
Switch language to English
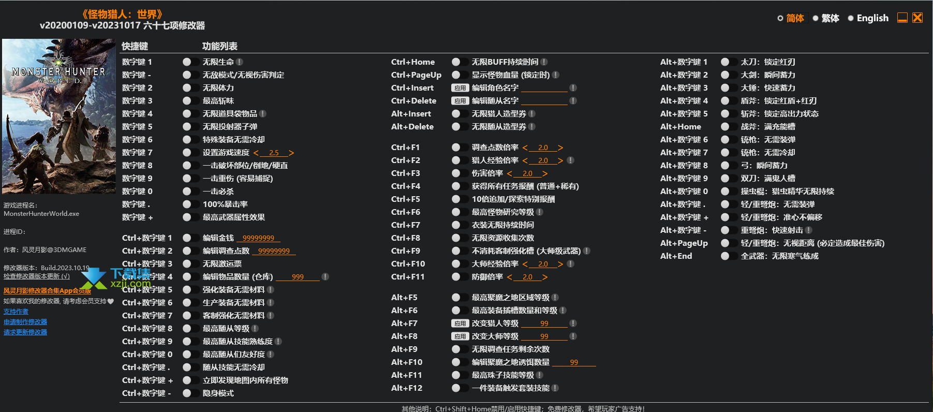pyautogui.click(x=868, y=18)
